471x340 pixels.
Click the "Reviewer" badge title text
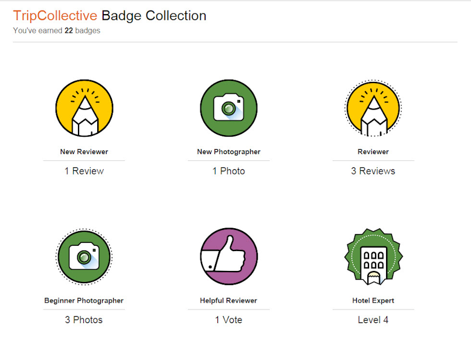point(373,152)
